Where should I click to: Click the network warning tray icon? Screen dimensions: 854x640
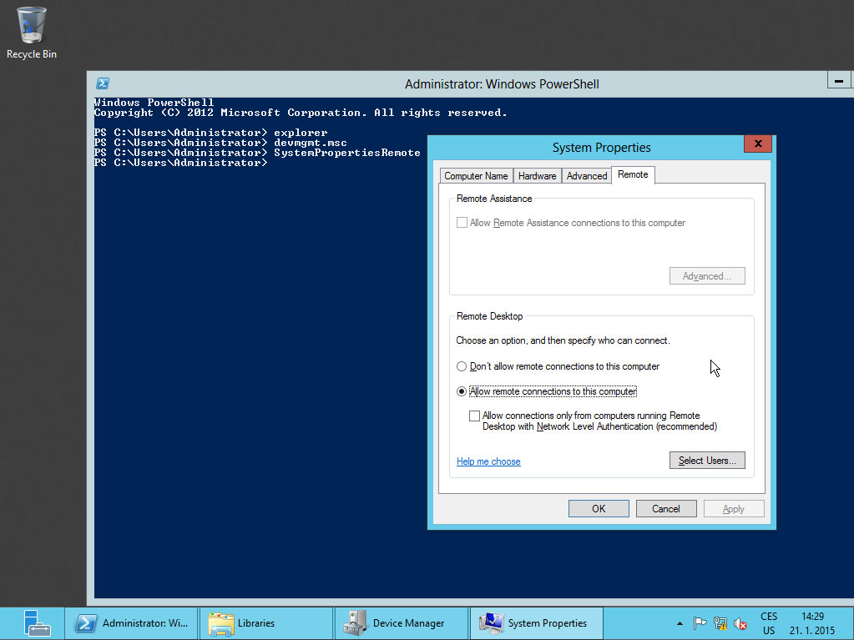[x=720, y=623]
